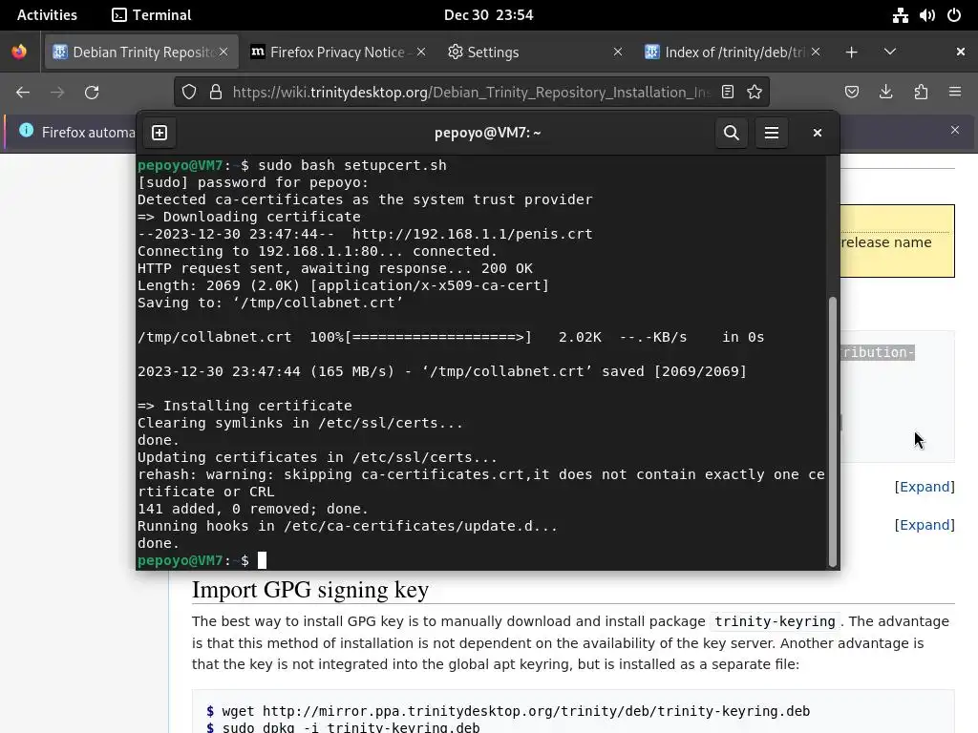The width and height of the screenshot is (978, 733).
Task: Click the terminal vertical scrollbar
Action: (x=832, y=431)
